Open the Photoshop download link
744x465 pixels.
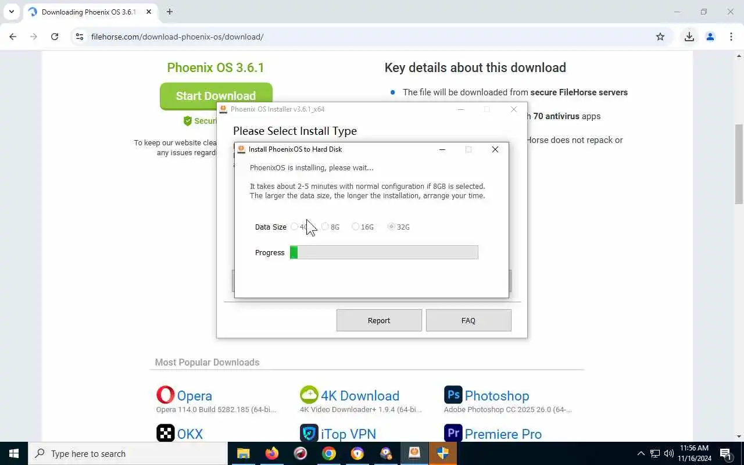[x=496, y=396]
